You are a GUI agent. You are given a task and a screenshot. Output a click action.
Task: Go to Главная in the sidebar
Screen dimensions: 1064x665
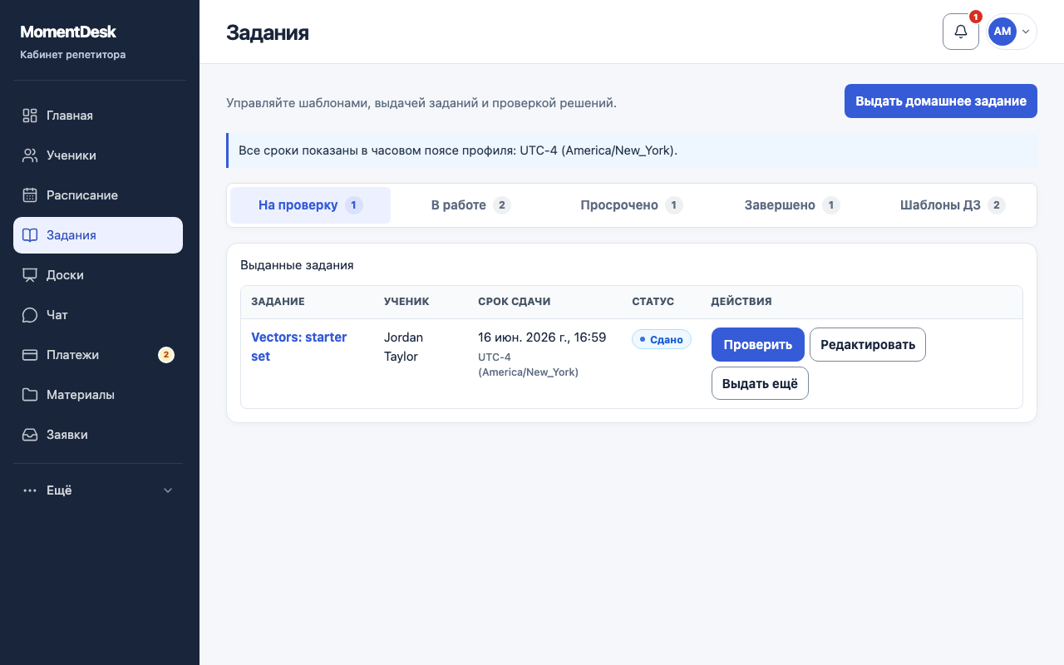[98, 116]
